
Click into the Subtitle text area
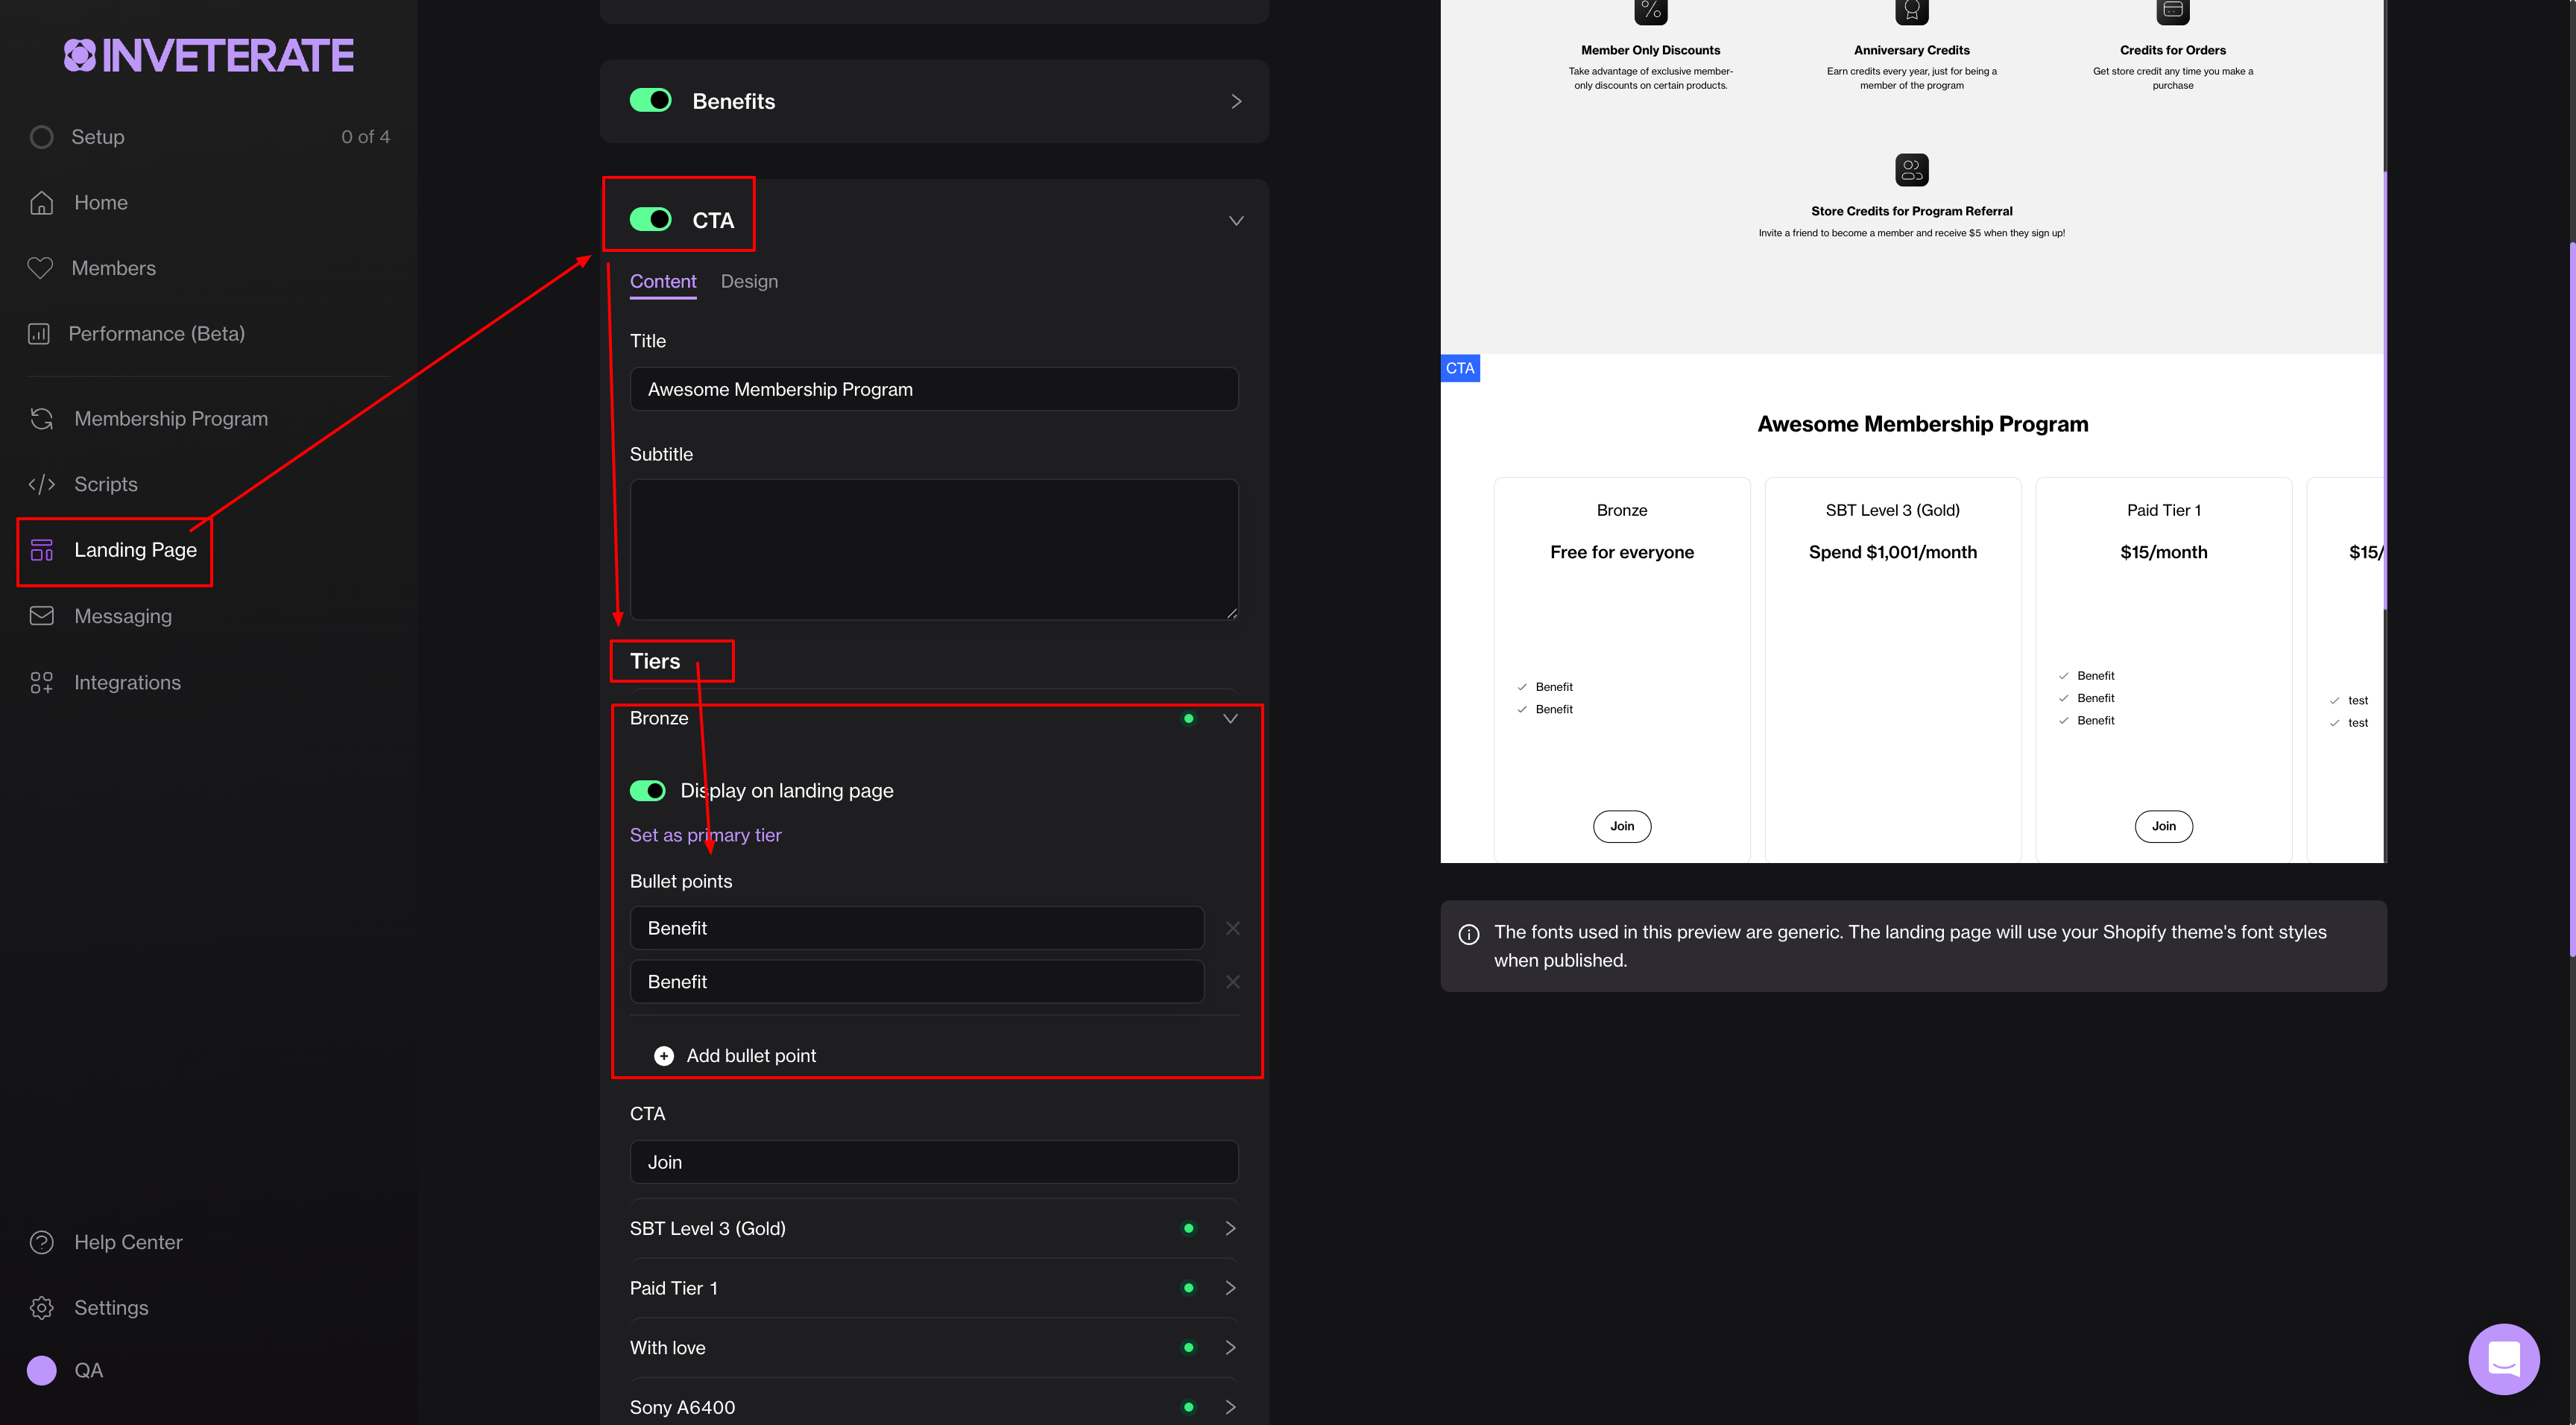point(933,549)
